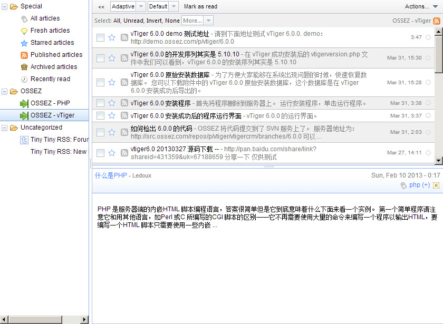This screenshot has height=324, width=443.
Task: Collapse the OSSEZ category folder
Action: [4, 91]
